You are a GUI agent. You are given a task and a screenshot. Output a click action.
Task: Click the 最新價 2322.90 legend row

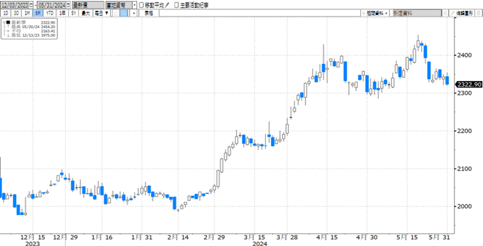(x=29, y=23)
